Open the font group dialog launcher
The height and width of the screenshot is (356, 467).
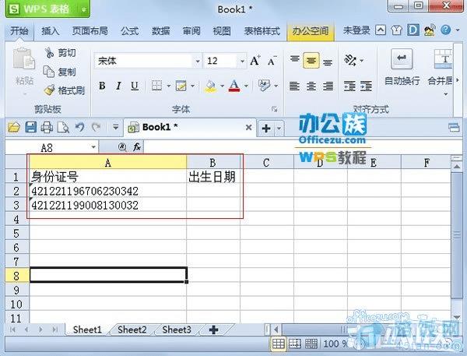pyautogui.click(x=274, y=109)
